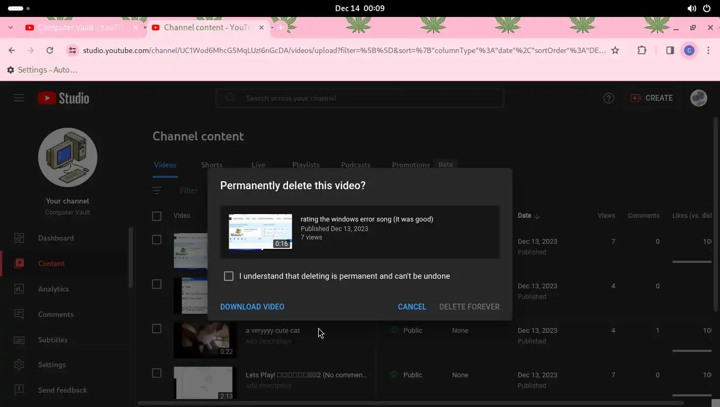
Task: Click the browser Back arrow
Action: pos(12,50)
